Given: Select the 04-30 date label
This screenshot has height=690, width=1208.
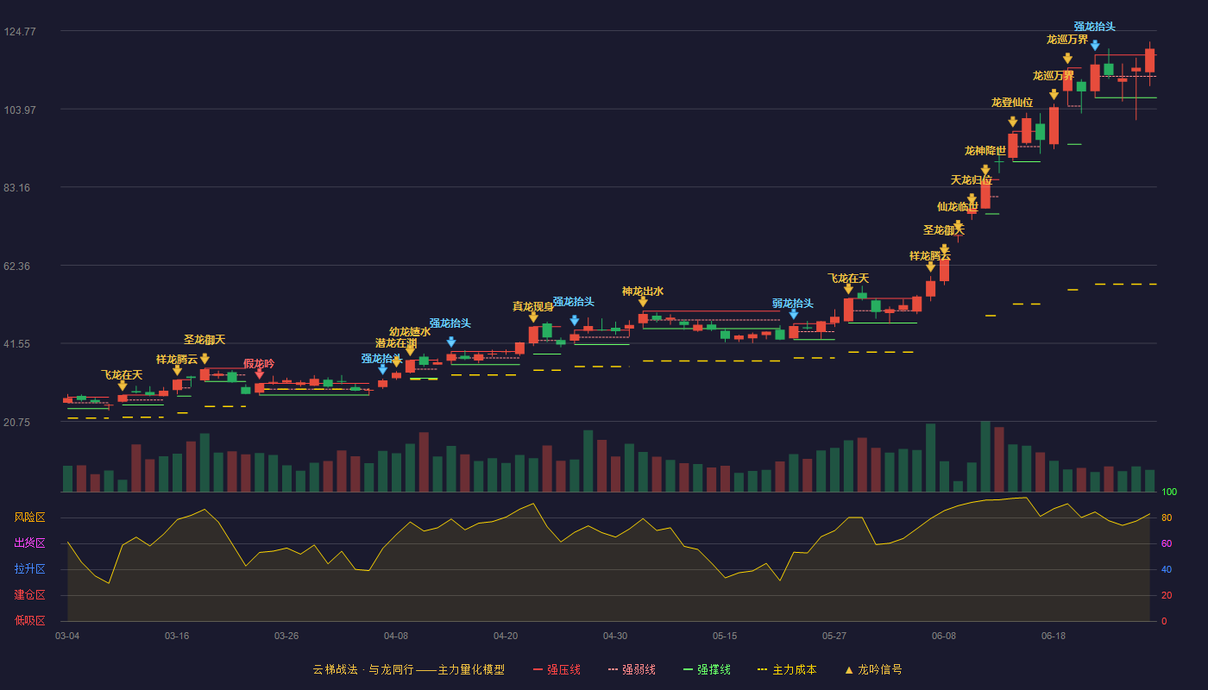Looking at the screenshot, I should [615, 636].
